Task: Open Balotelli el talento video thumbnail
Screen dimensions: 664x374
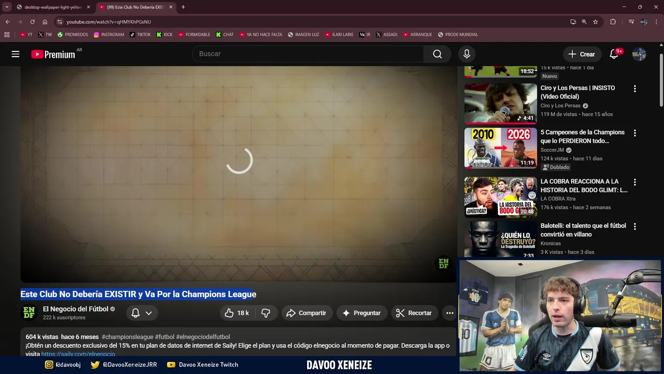Action: pyautogui.click(x=501, y=239)
